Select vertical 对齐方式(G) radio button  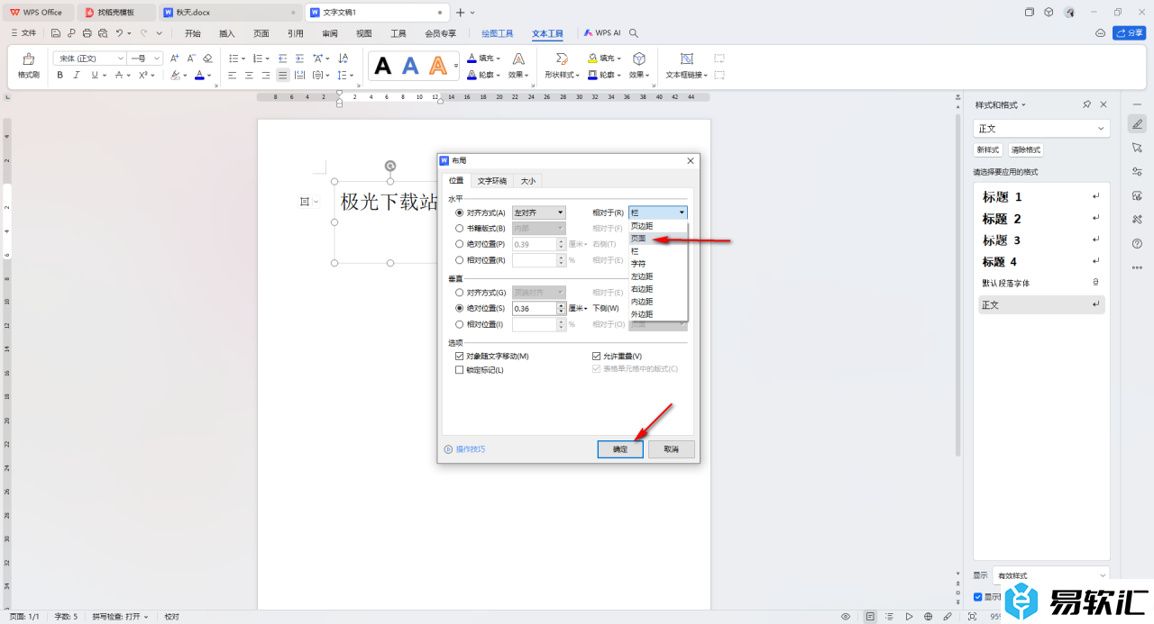tap(460, 293)
